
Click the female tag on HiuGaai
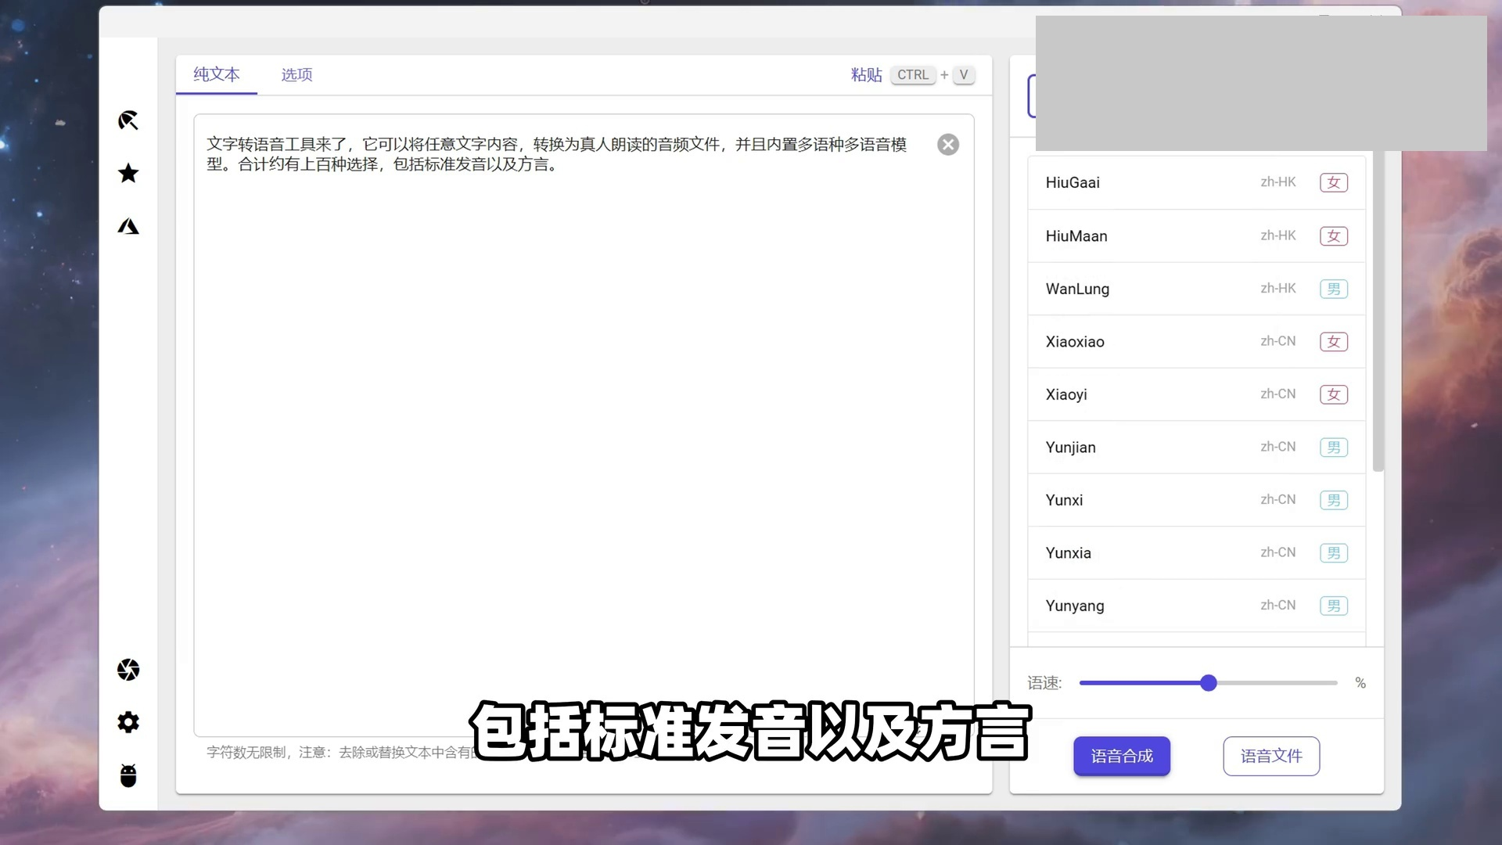(x=1333, y=182)
